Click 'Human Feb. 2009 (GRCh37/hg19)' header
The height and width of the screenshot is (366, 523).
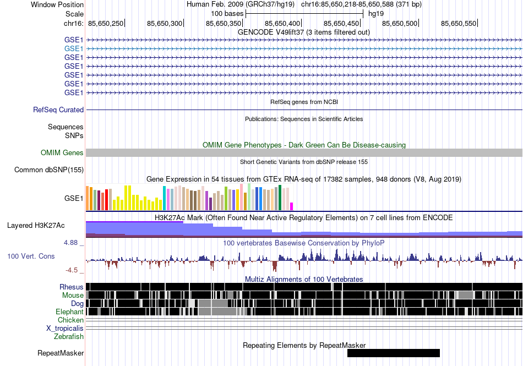coord(241,4)
